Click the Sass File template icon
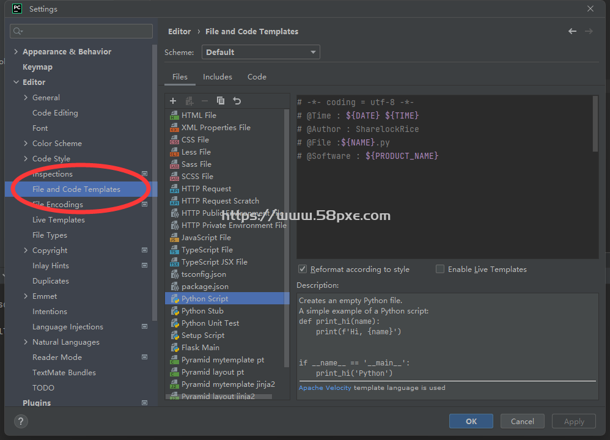Image resolution: width=610 pixels, height=440 pixels. (174, 164)
